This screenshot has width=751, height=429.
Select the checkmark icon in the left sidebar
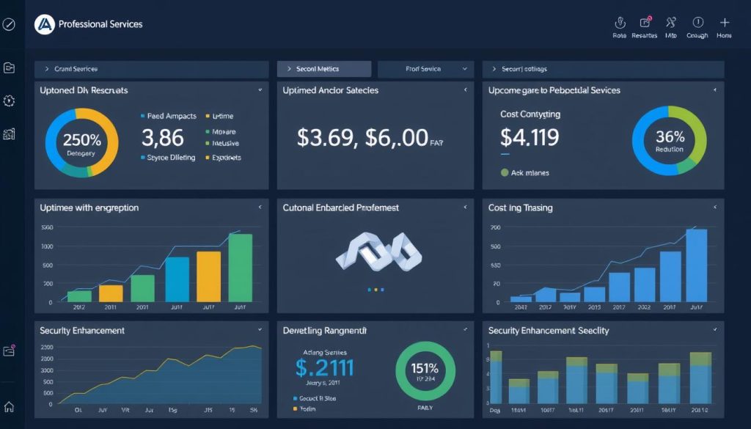[x=10, y=26]
